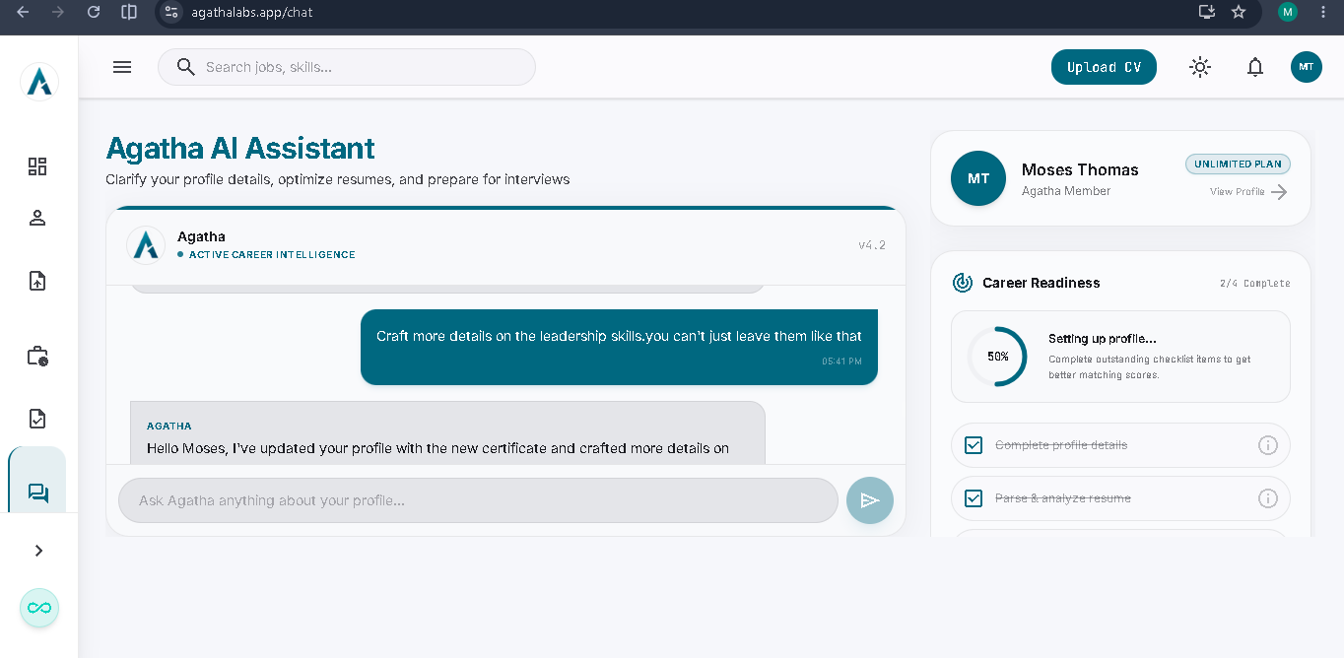The image size is (1344, 658).
Task: Show info for Complete profile details
Action: (1268, 445)
